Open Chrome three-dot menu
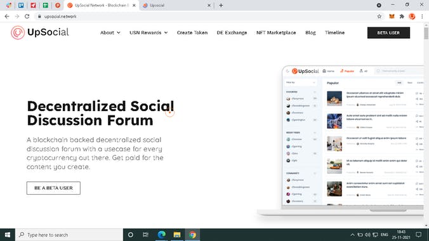Viewport: 429px width, 241px height. pyautogui.click(x=422, y=16)
